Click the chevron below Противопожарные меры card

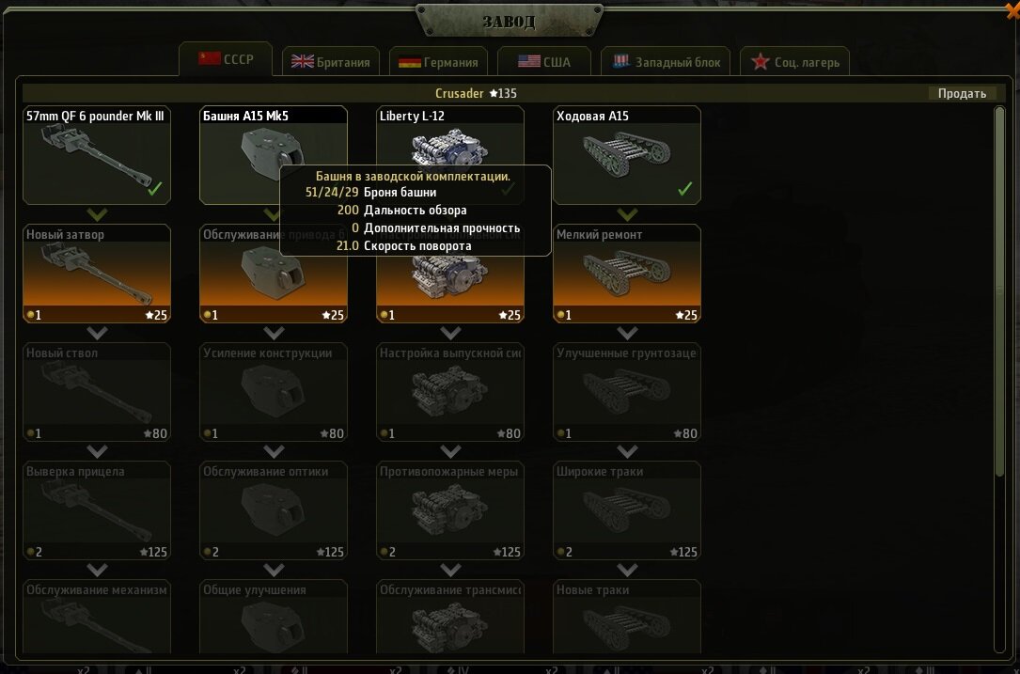pos(450,570)
